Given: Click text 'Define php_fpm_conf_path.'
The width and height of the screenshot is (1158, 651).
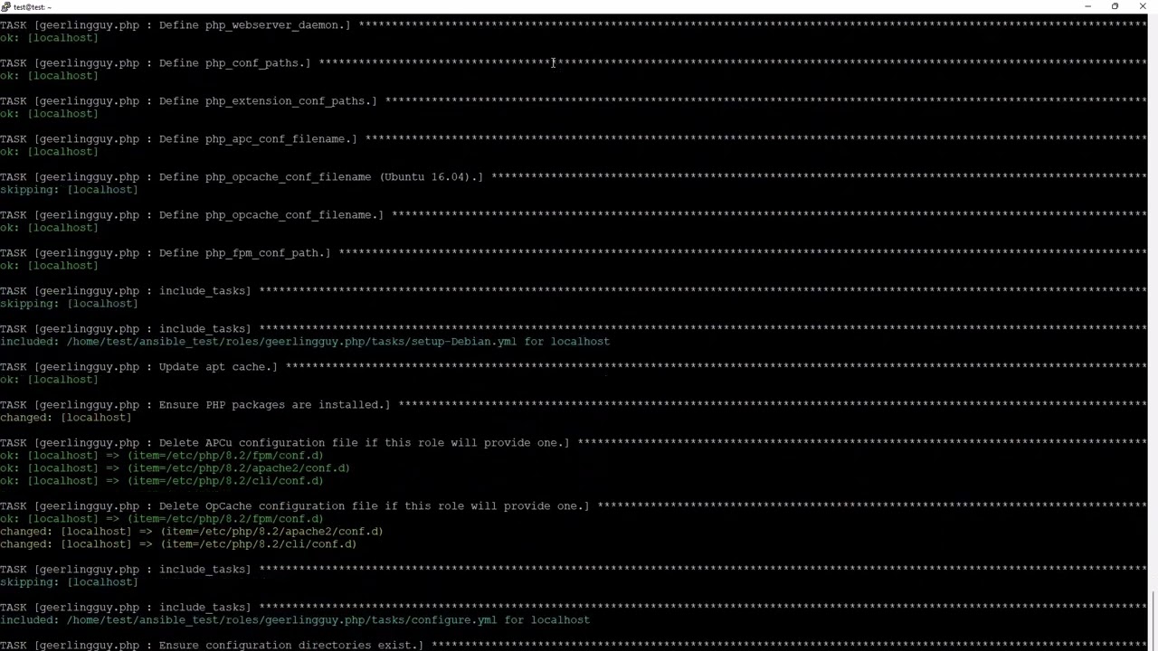Looking at the screenshot, I should click(x=242, y=253).
